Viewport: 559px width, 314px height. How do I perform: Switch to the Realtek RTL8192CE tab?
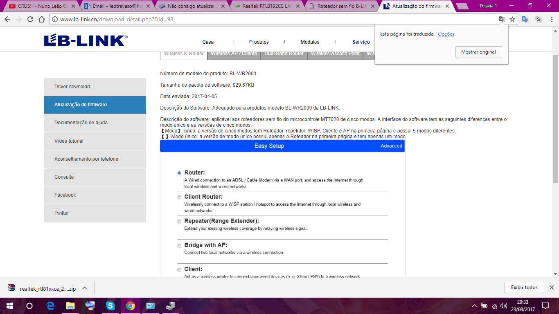[x=267, y=6]
